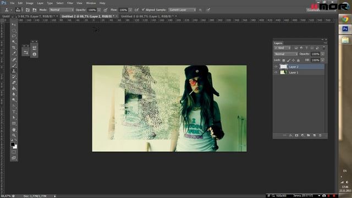Viewport: 352px width, 198px height.
Task: Toggle lock all
Action: coord(298,60)
